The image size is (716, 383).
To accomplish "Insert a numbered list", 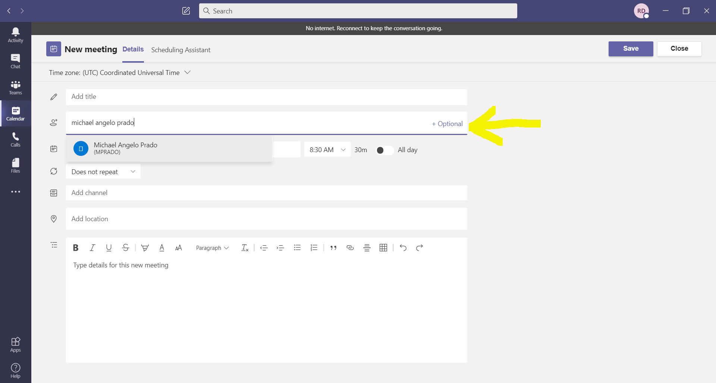I will point(314,248).
